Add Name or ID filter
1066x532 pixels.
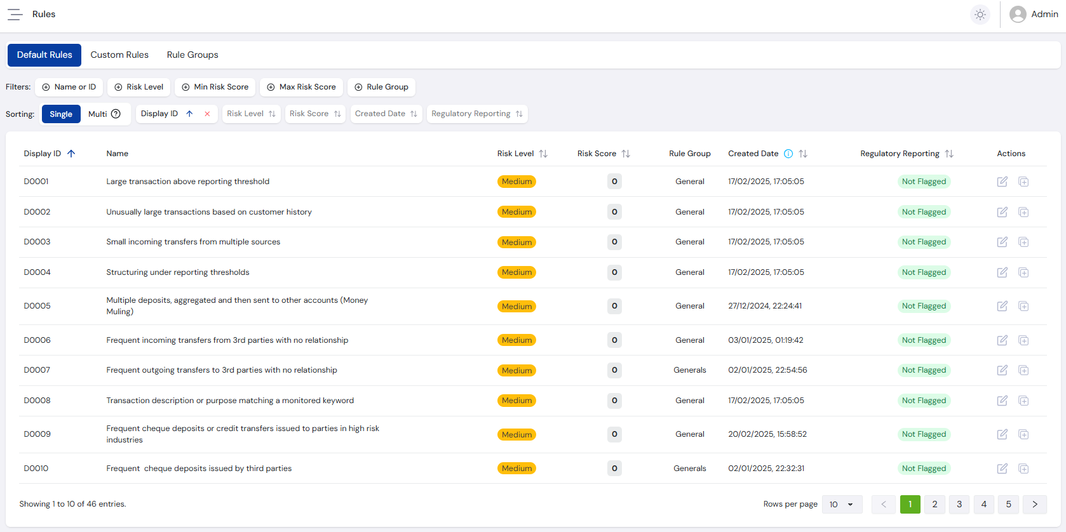(x=69, y=87)
